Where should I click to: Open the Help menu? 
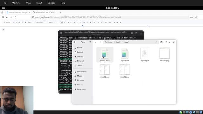click(63, 3)
